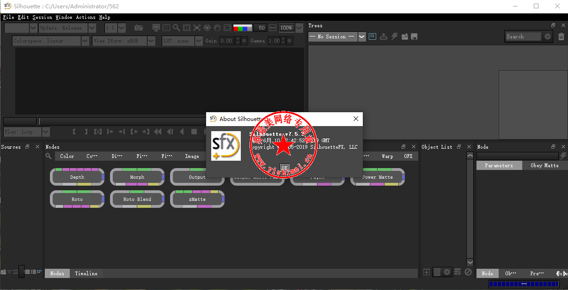Viewport: 568px width, 290px height.
Task: Select the OFX node category tab
Action: click(x=408, y=156)
